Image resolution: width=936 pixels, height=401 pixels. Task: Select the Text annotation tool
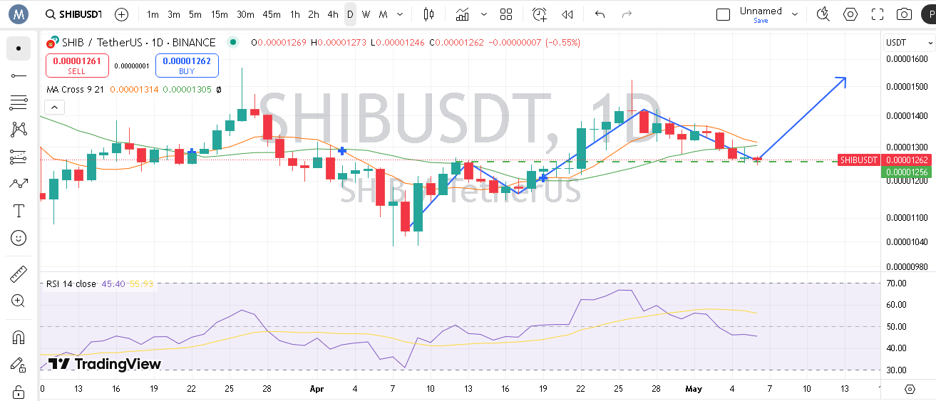(x=19, y=211)
